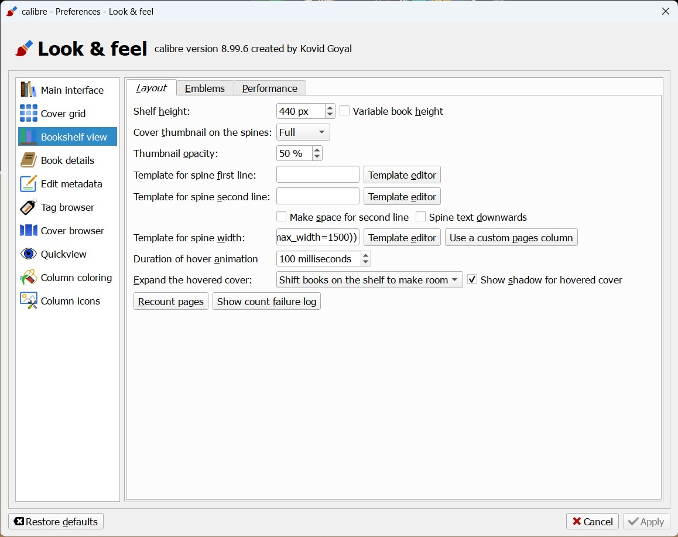Click the spine second line template field
The width and height of the screenshot is (678, 537).
[318, 196]
